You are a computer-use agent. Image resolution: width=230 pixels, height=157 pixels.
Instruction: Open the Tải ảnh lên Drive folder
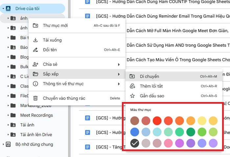click(x=36, y=135)
